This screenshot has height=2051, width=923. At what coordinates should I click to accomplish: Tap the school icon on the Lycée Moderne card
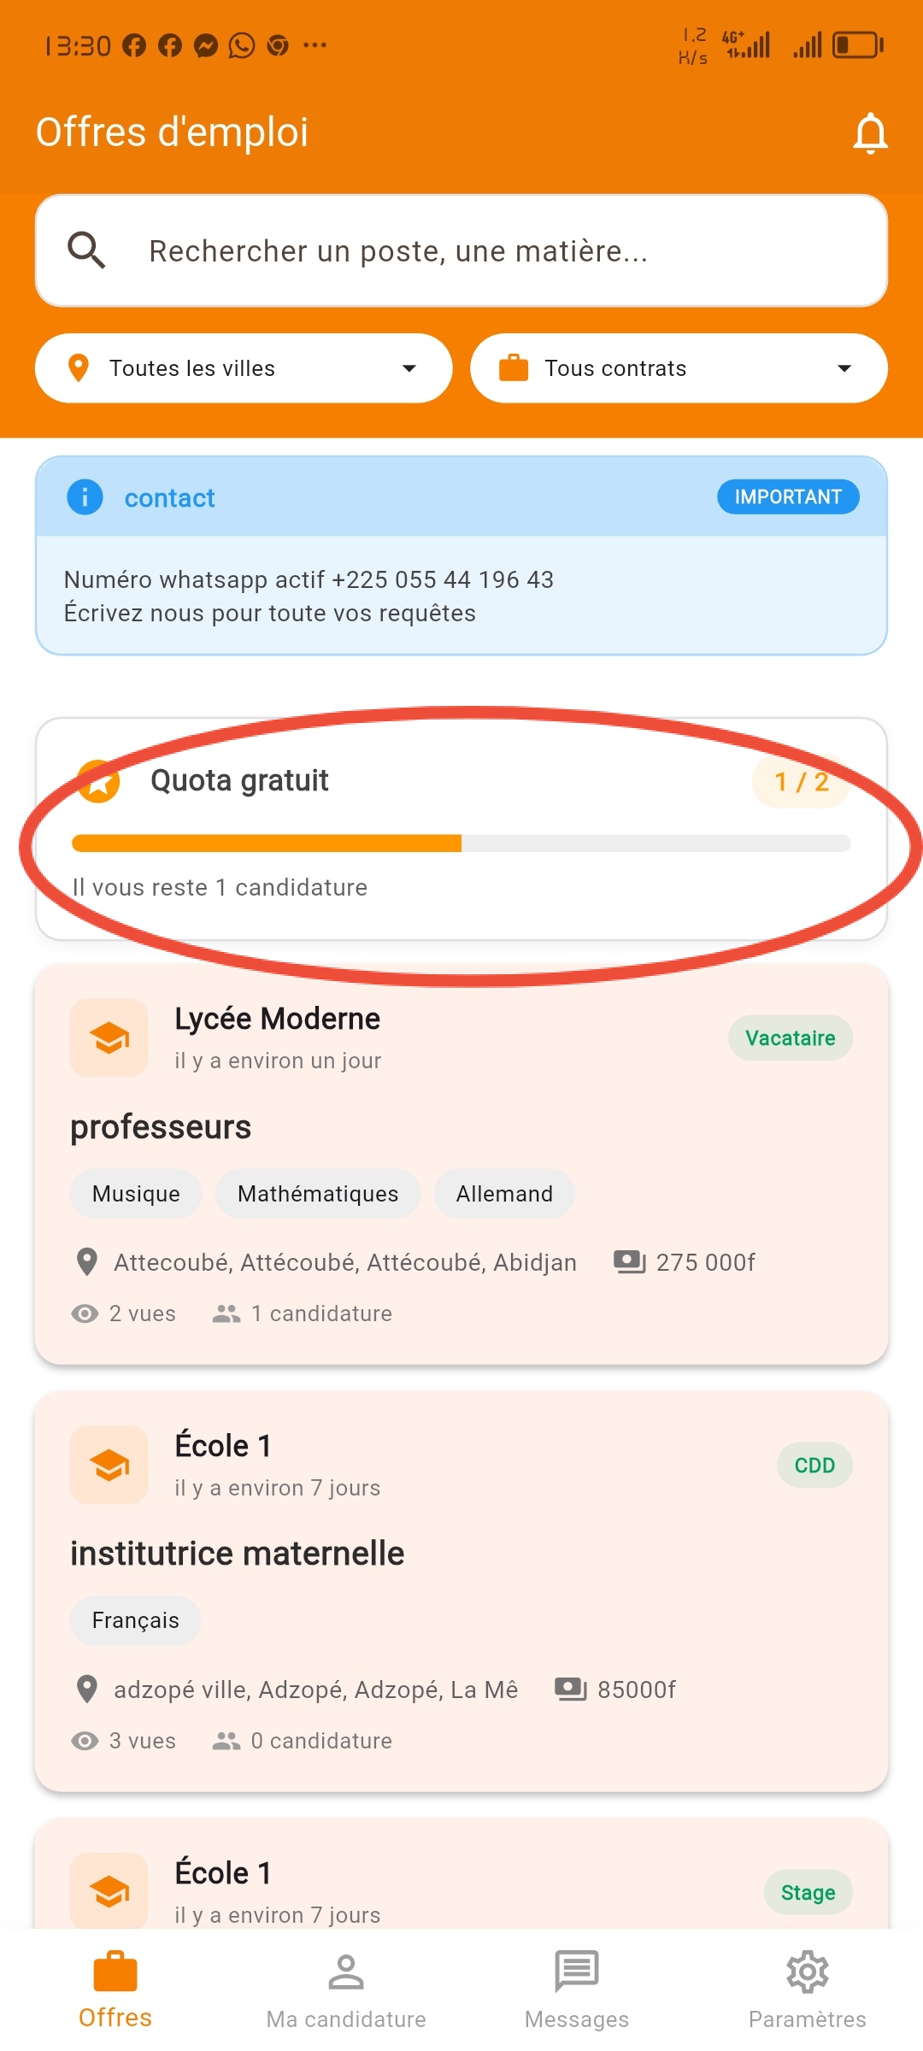[x=109, y=1037]
